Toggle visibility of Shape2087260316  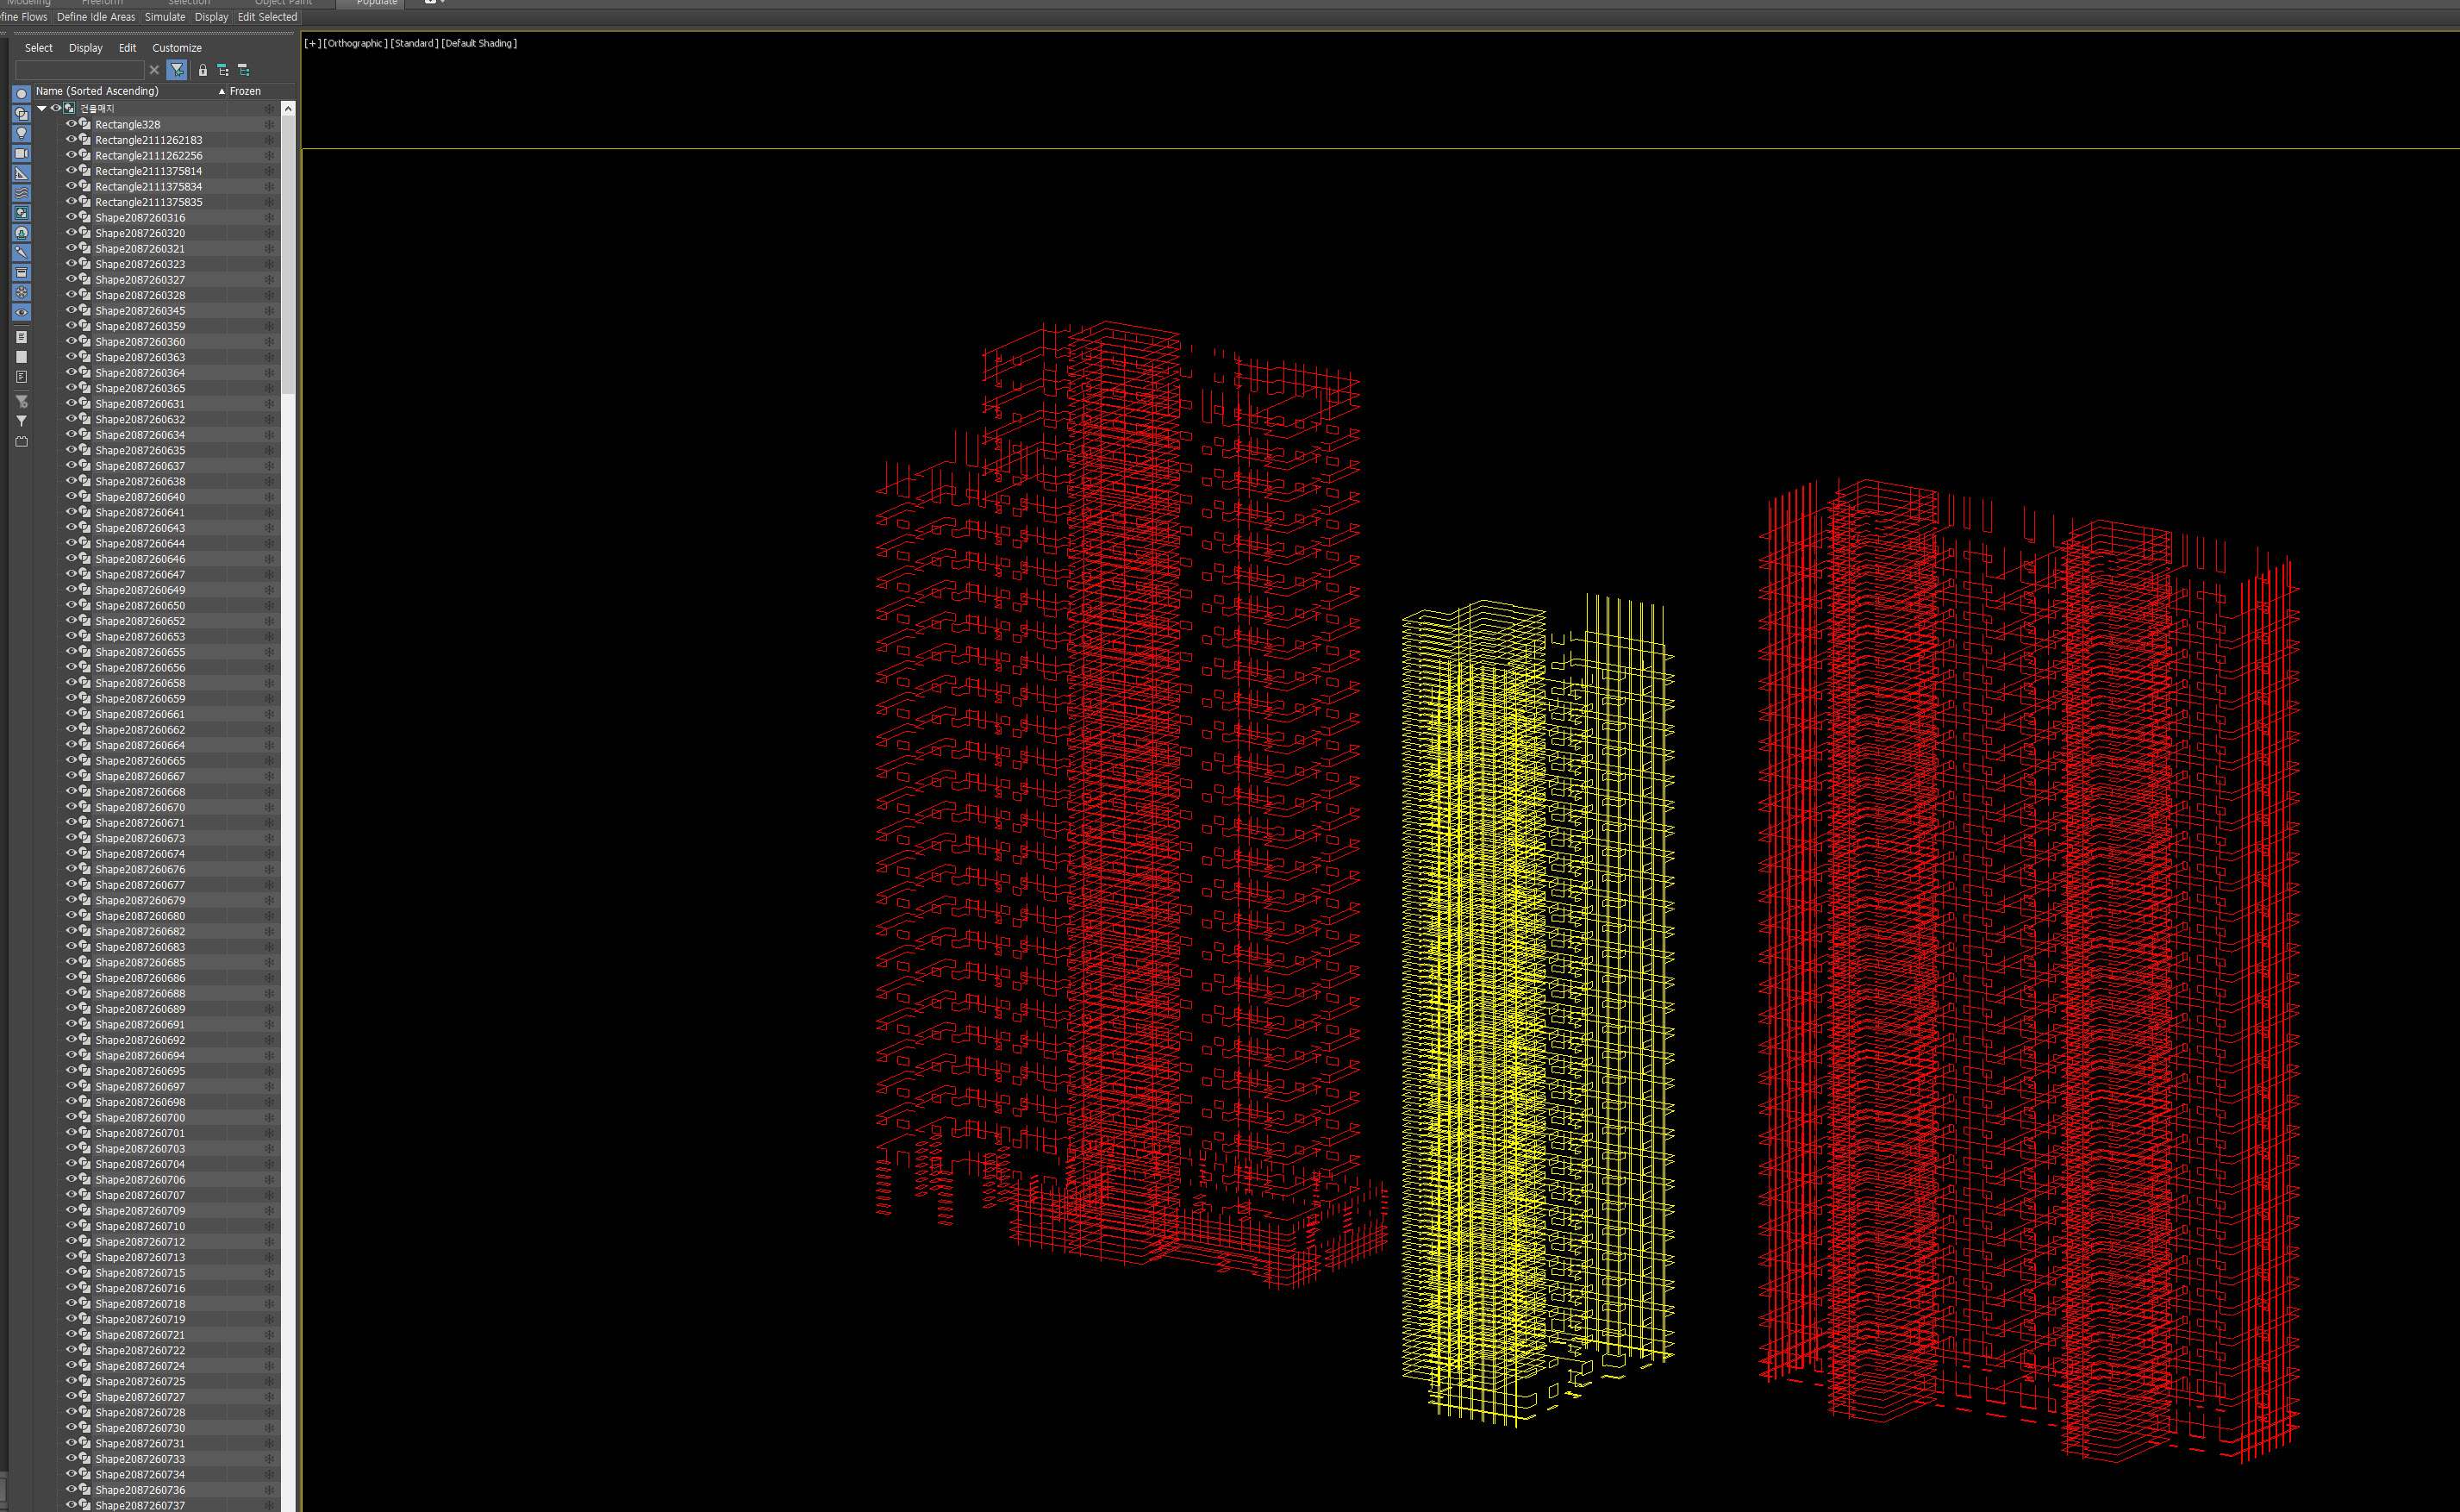tap(71, 217)
